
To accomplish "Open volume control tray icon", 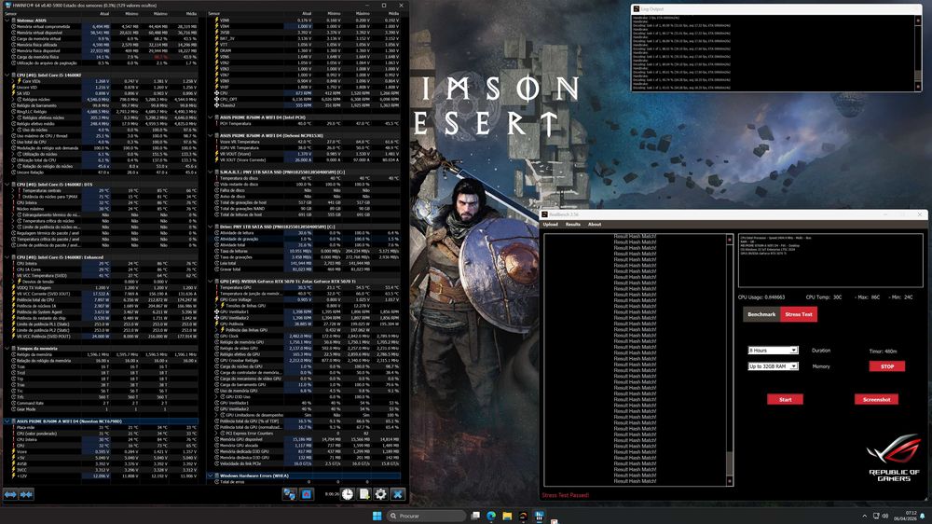I will 885,516.
